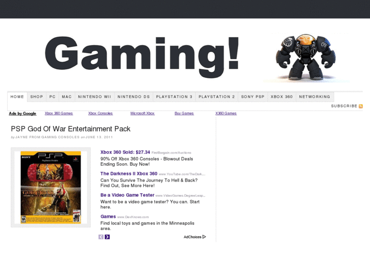Screen dimensions: 370x278
Task: Open the Shop menu item
Action: click(37, 97)
